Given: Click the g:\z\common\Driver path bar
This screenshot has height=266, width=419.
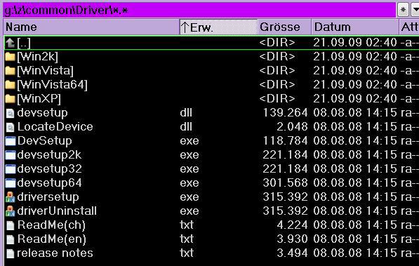Looking at the screenshot, I should pyautogui.click(x=199, y=10).
